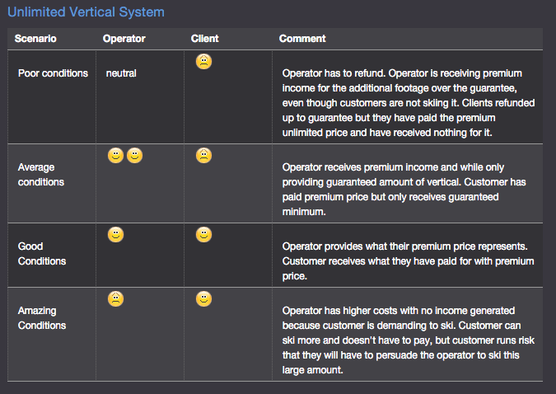Click the sad face in Poor conditions Client cell

204,61
